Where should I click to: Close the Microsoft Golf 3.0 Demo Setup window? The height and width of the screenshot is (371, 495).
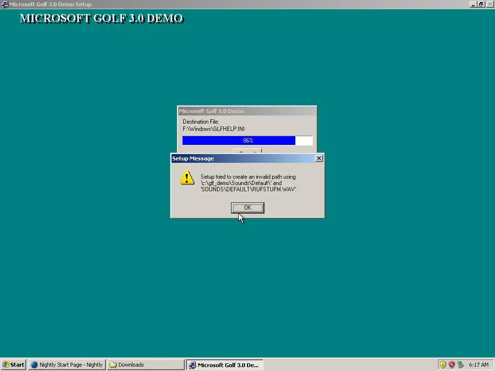(x=490, y=4)
